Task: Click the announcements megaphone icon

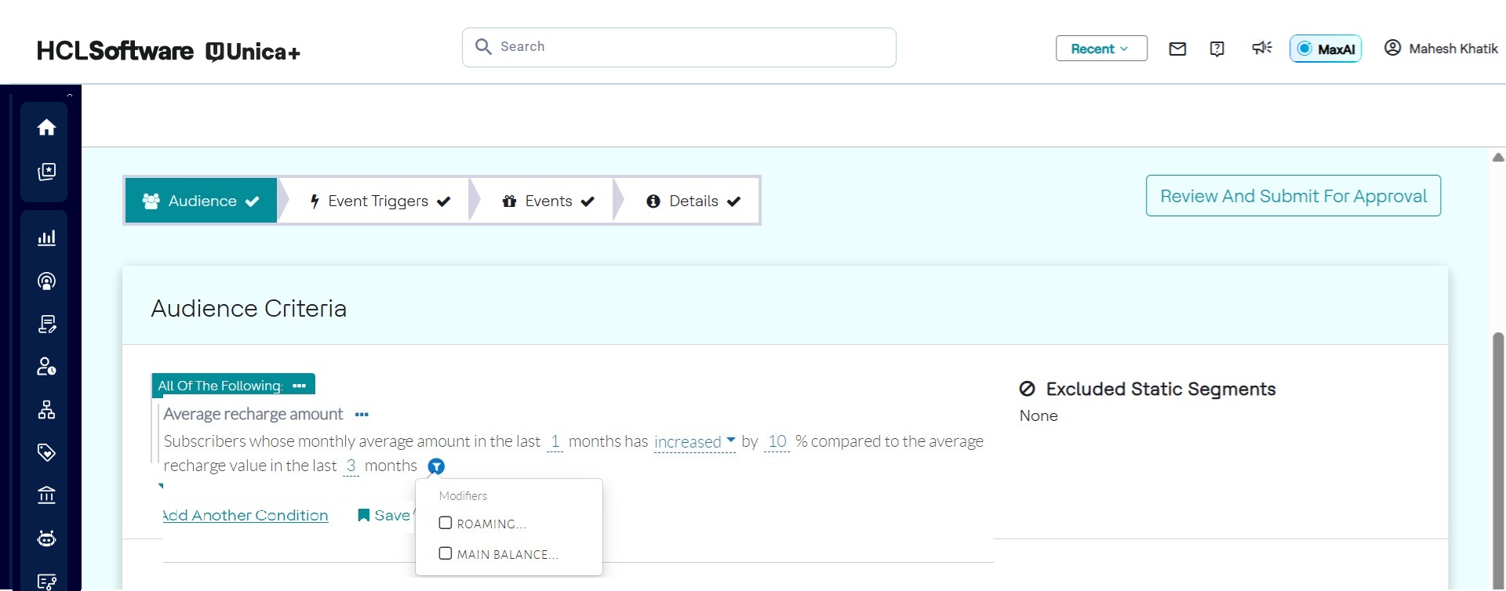Action: 1261,49
